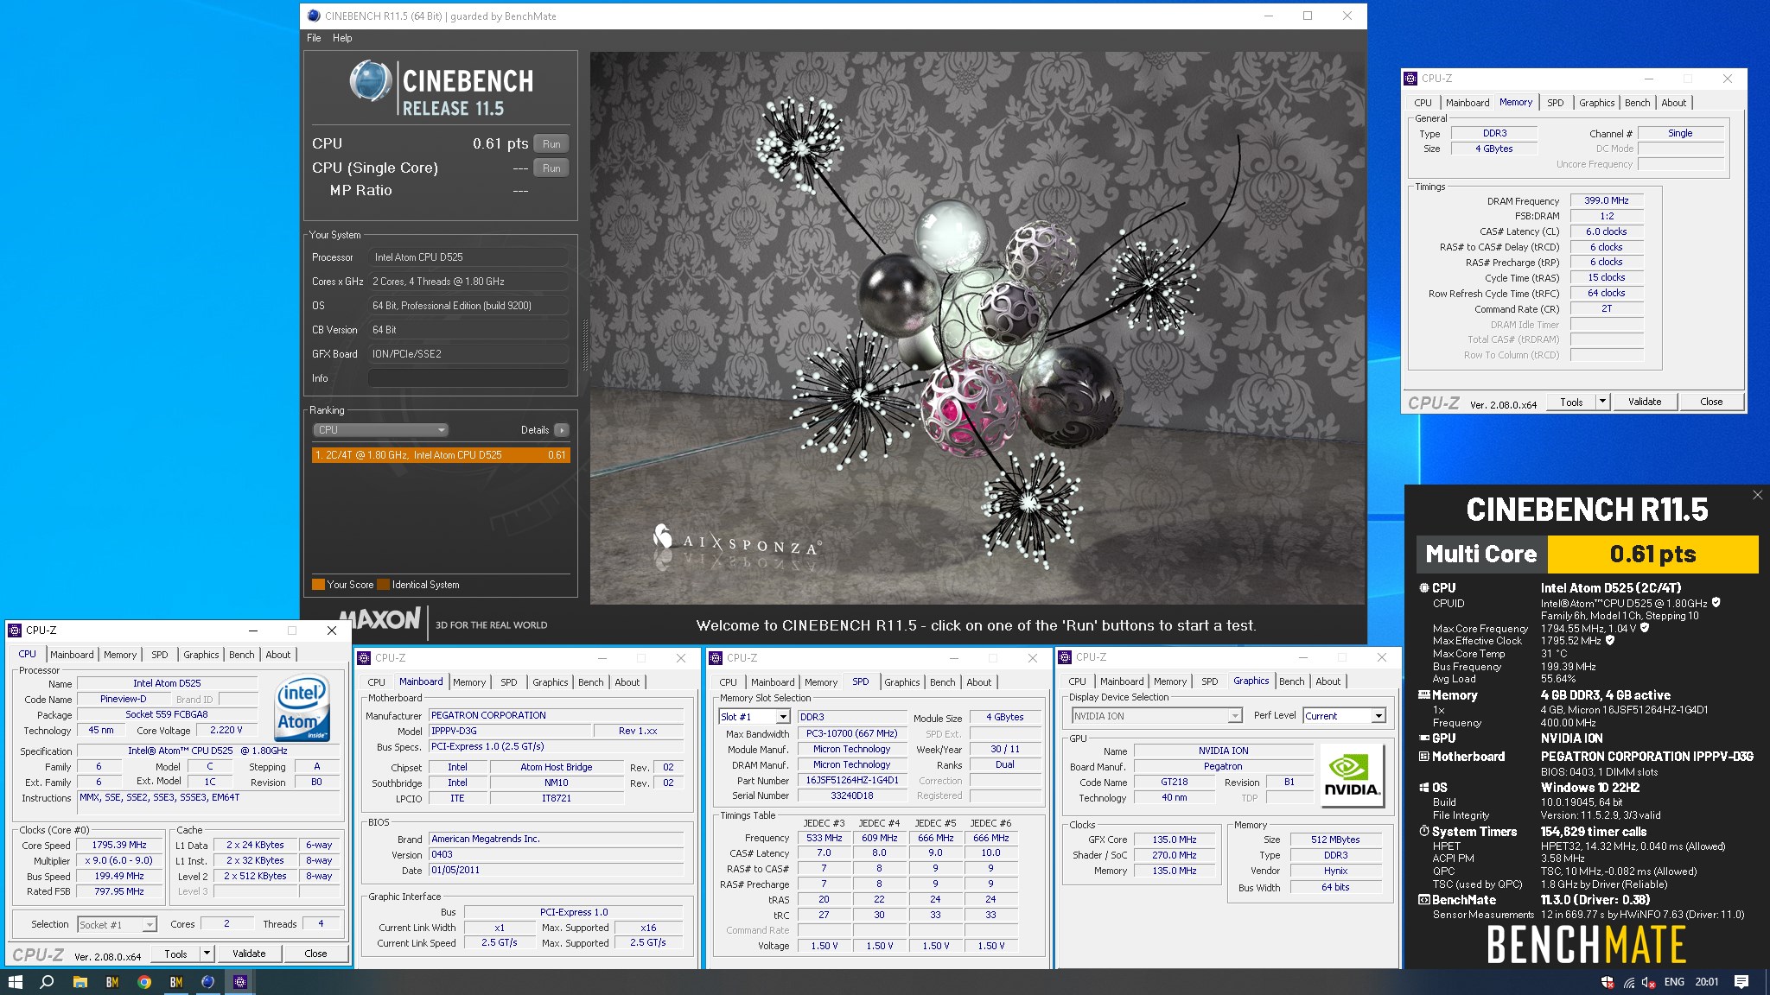
Task: Click the Motherboard icon in BenchMate panel
Action: [1424, 756]
